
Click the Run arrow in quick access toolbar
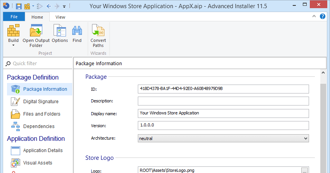tap(40, 6)
